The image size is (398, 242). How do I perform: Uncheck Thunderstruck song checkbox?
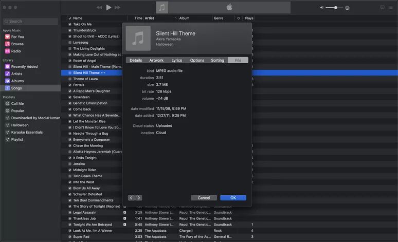click(x=70, y=30)
